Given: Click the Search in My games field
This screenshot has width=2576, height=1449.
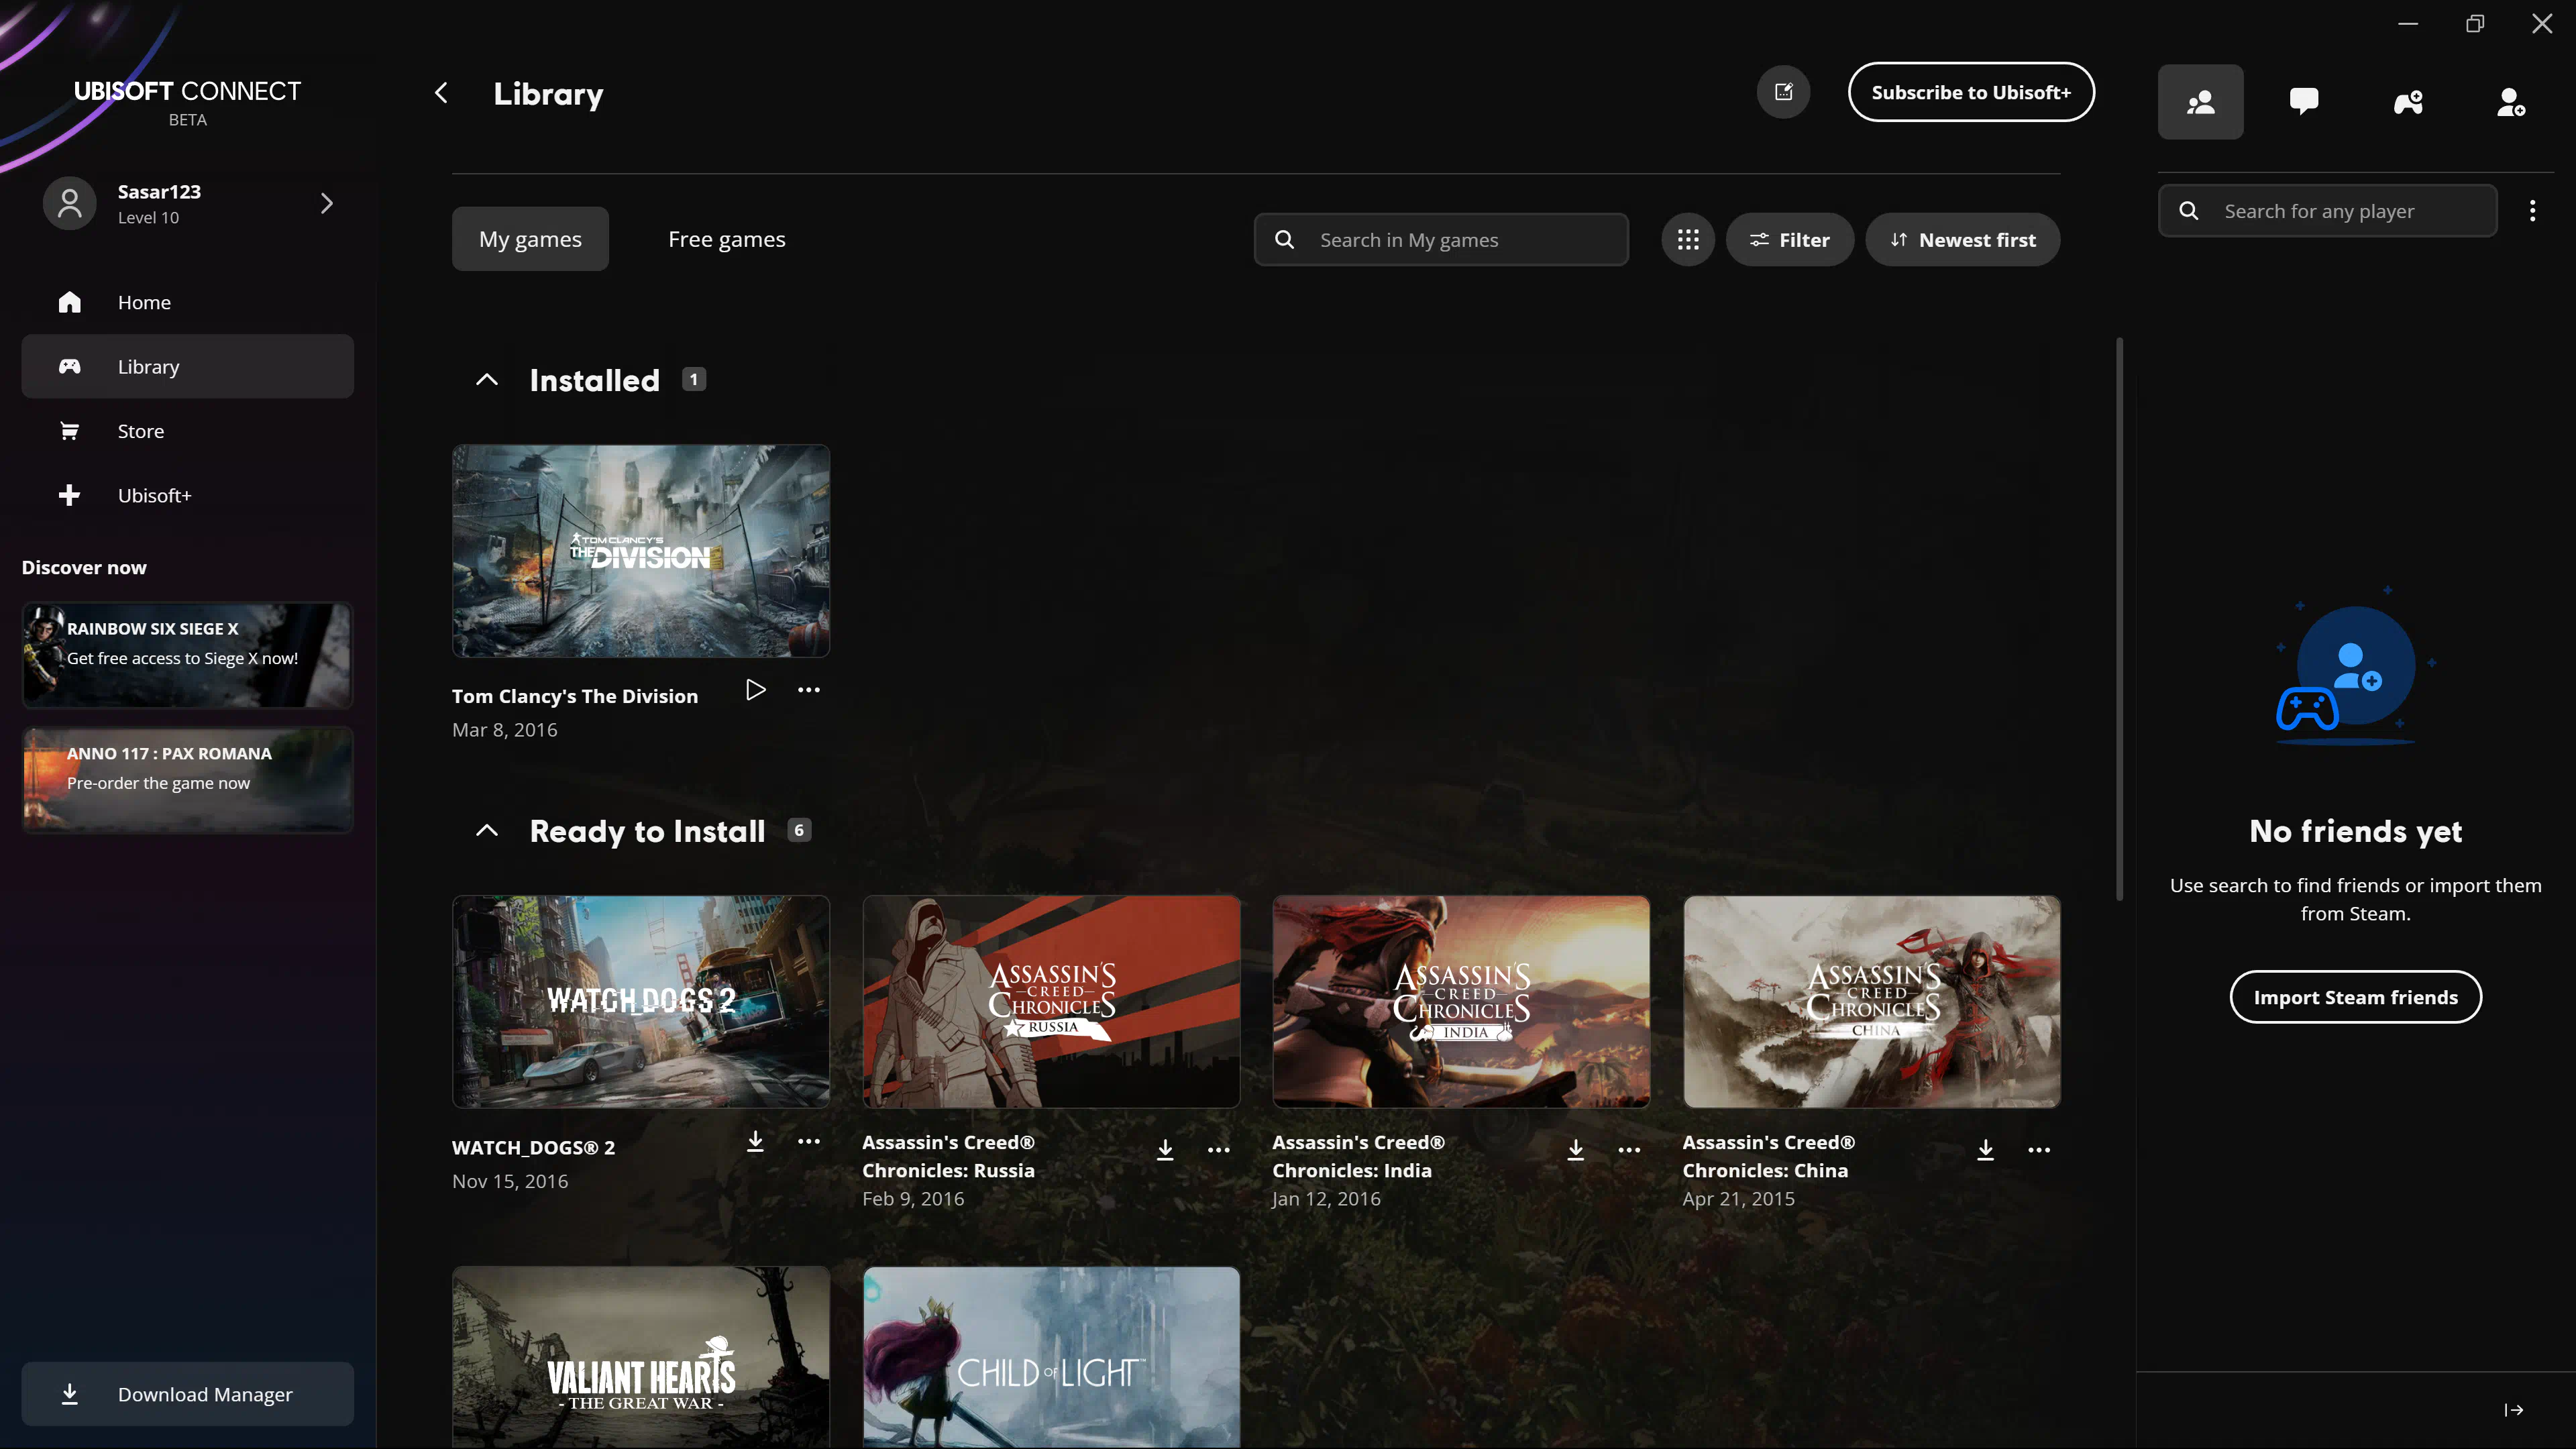Looking at the screenshot, I should pos(1441,240).
